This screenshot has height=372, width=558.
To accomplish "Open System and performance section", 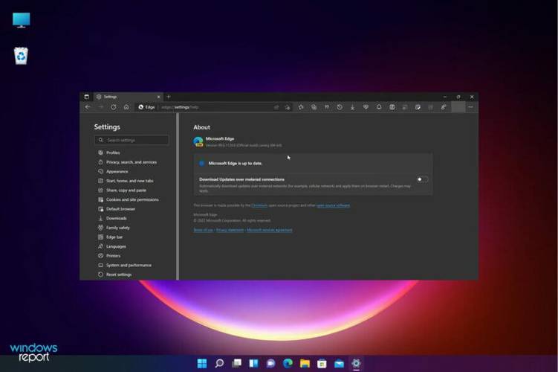I will tap(129, 265).
